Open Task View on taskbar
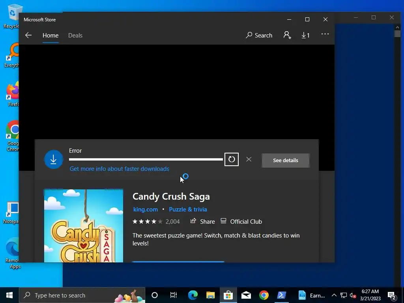 pos(174,295)
